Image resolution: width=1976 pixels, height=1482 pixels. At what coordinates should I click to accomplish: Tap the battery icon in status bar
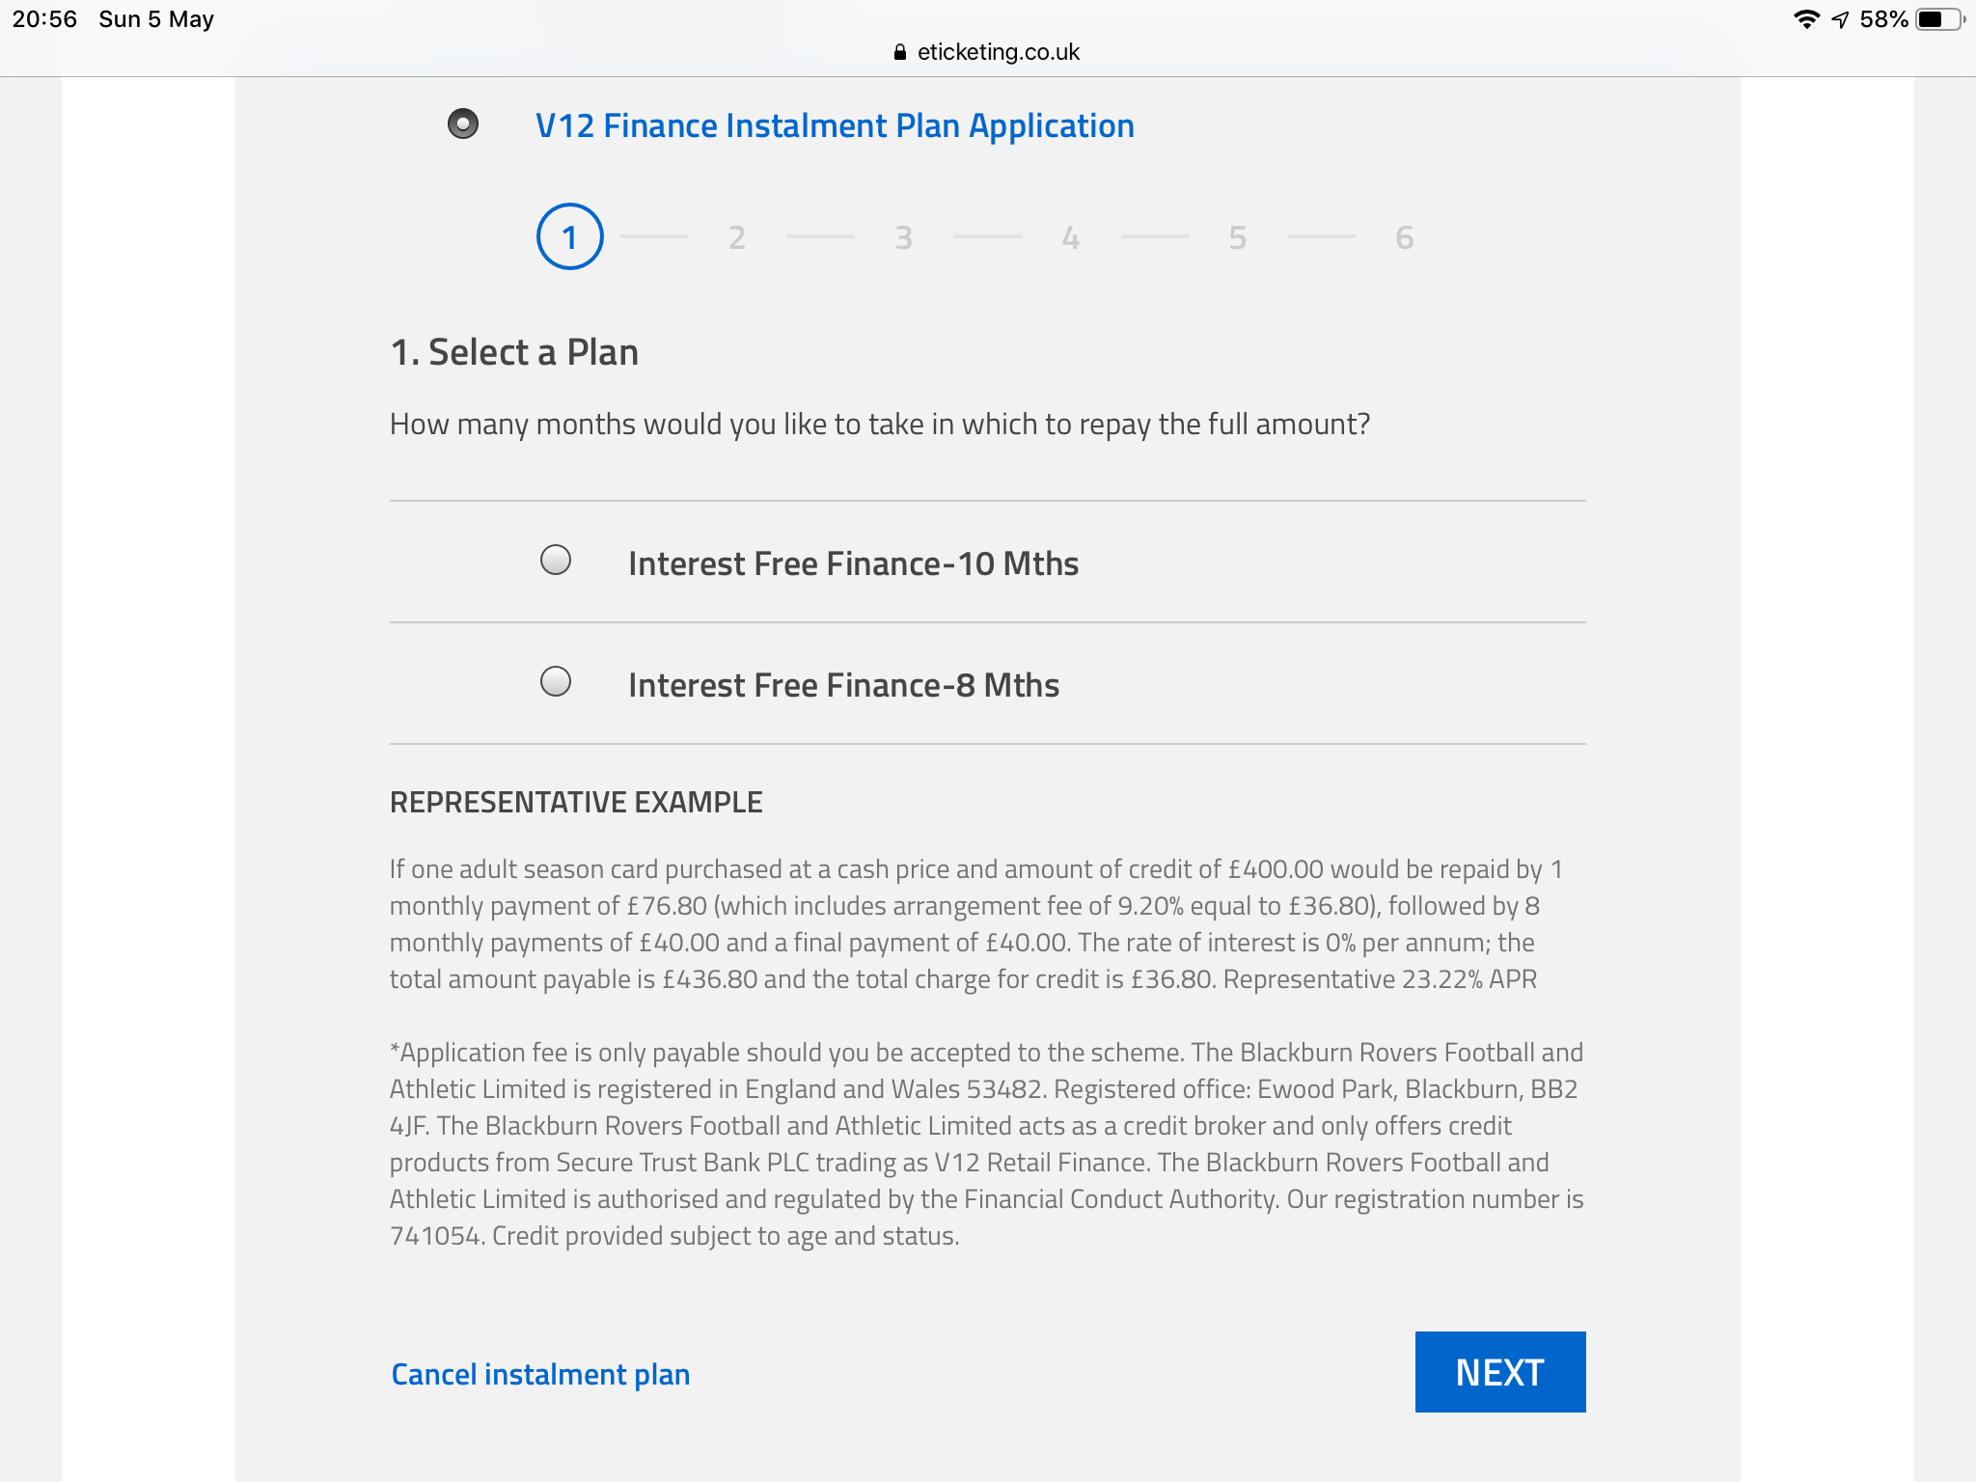click(1940, 19)
